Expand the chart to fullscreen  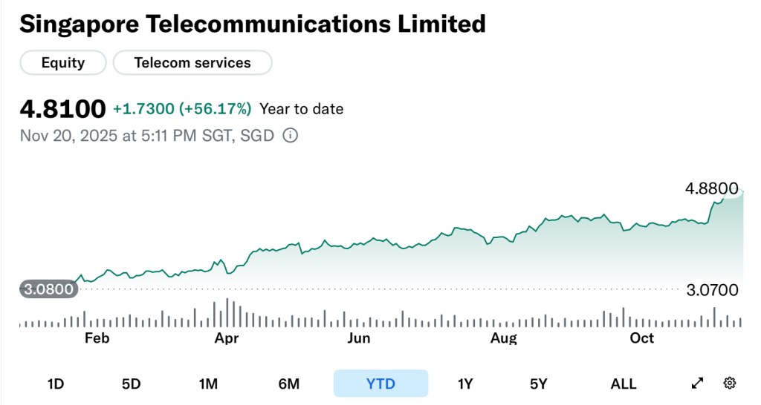click(697, 383)
